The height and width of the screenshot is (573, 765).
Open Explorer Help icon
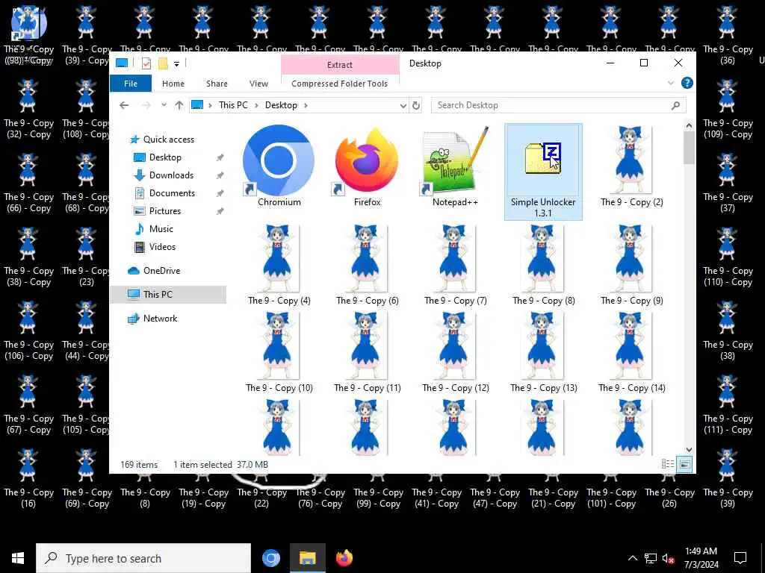pos(687,83)
